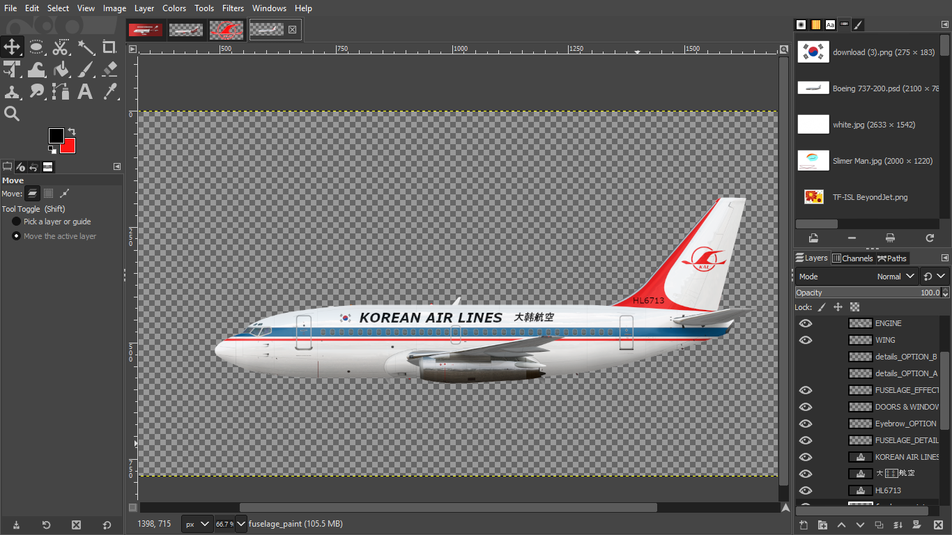This screenshot has height=535, width=952.
Task: Switch to the Paths dock tab
Action: point(892,258)
